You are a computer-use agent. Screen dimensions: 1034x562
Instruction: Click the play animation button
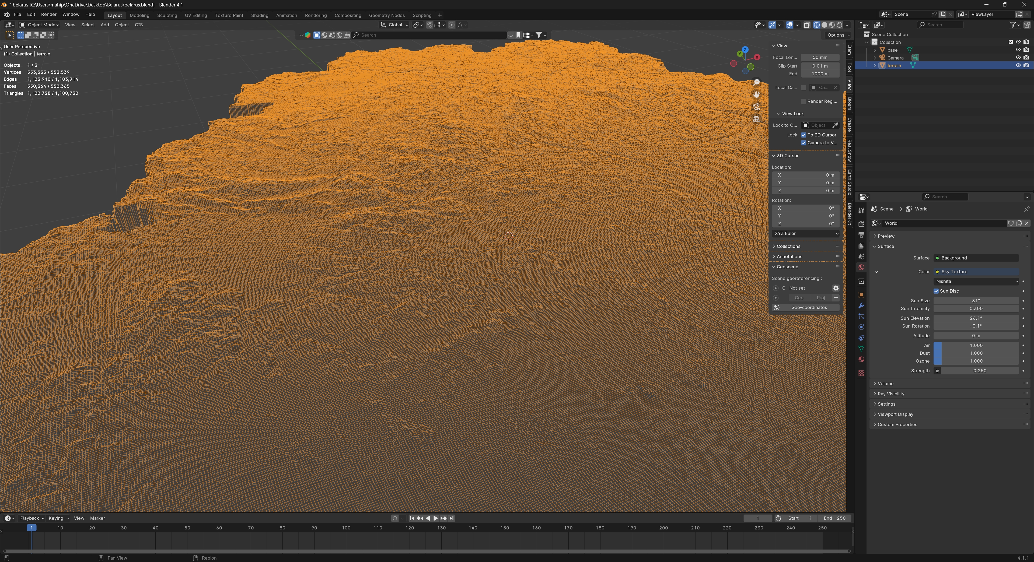click(435, 518)
